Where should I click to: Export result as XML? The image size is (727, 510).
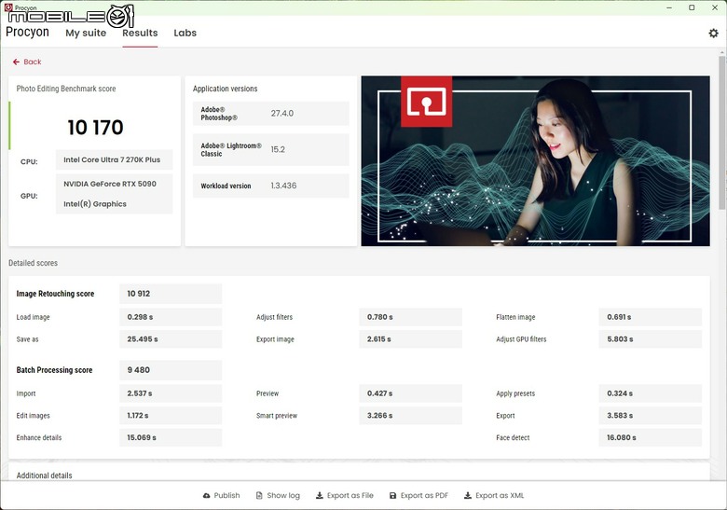coord(494,496)
